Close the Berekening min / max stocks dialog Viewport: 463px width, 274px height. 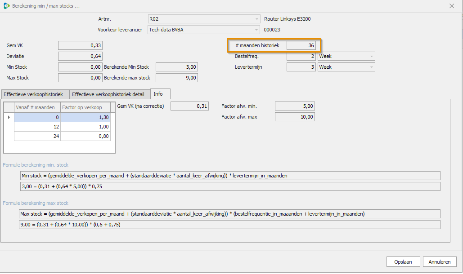tap(451, 6)
